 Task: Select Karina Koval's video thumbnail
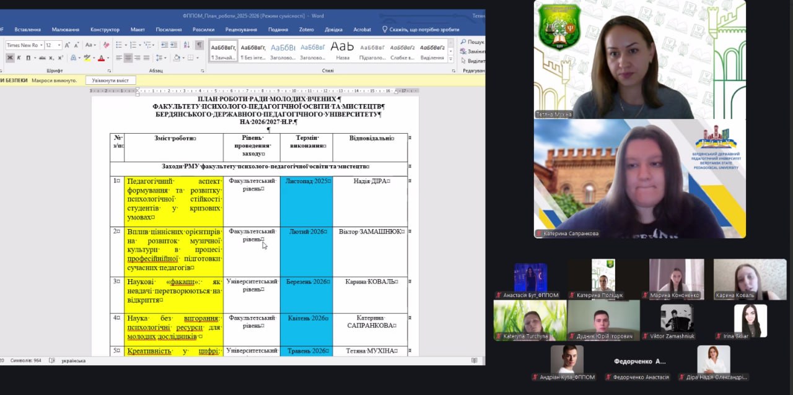tap(750, 279)
